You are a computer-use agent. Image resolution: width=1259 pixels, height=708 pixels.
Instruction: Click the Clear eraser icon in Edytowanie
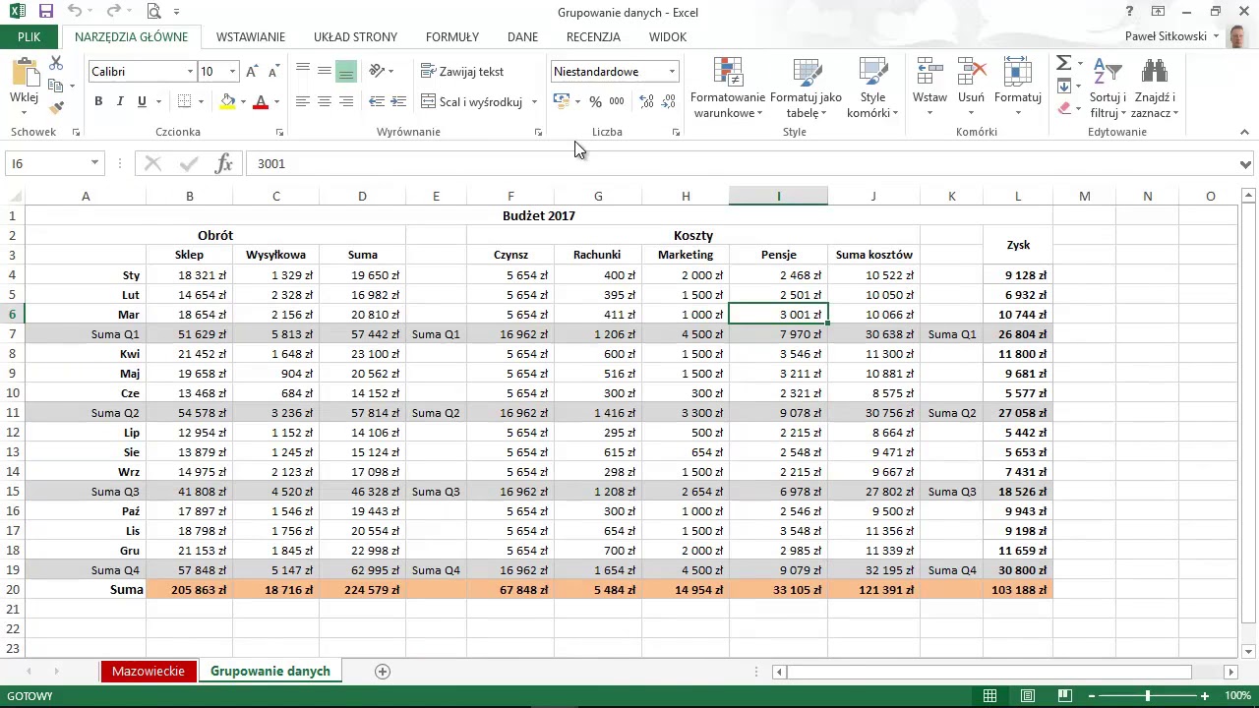point(1064,108)
